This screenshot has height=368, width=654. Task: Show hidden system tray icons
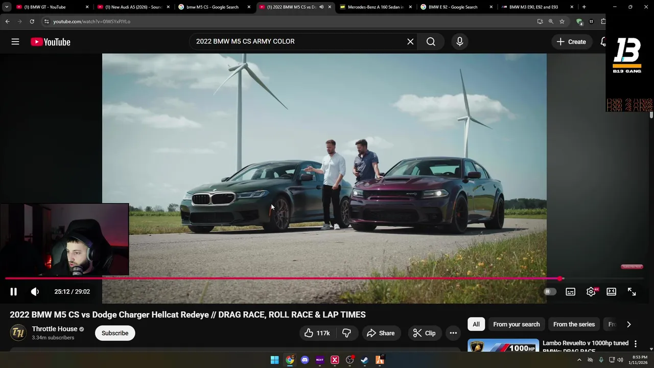coord(579,360)
